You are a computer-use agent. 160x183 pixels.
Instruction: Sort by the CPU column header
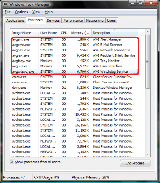tap(64, 33)
